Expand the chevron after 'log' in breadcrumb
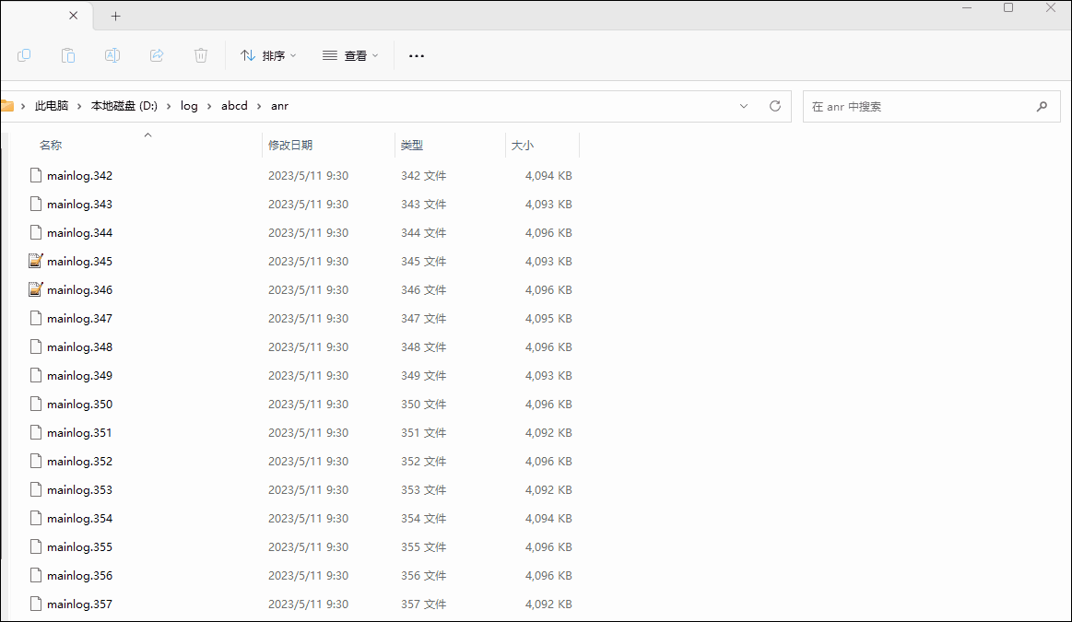Screen dimensions: 1072x622 point(209,106)
